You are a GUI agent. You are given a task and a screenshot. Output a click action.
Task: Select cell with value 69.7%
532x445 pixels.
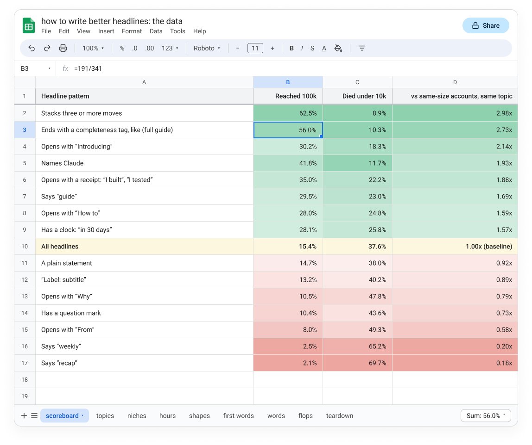click(x=357, y=363)
